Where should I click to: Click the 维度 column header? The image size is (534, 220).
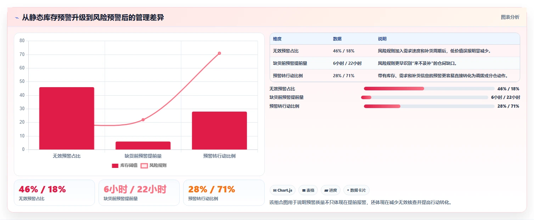coord(277,39)
